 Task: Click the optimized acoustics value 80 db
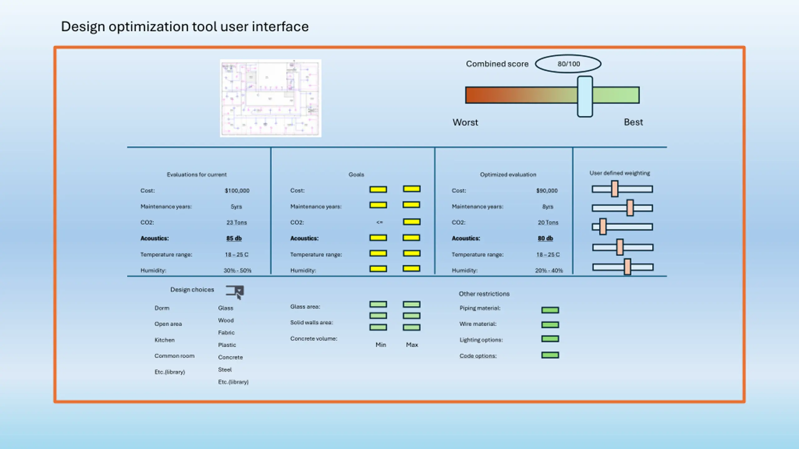[545, 238]
